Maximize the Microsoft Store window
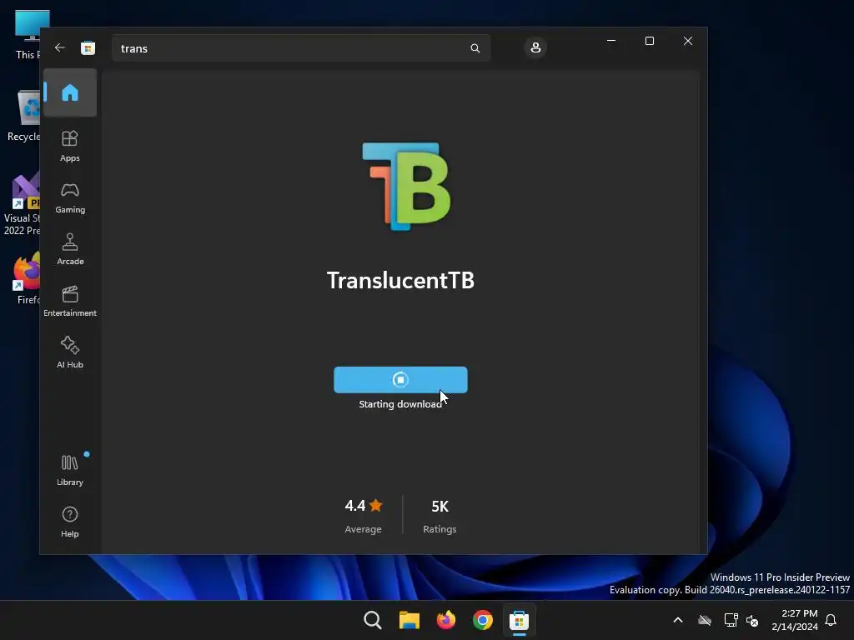854x640 pixels. (649, 41)
